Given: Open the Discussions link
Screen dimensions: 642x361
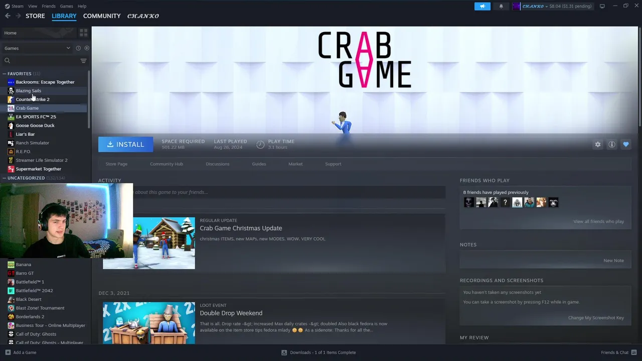Looking at the screenshot, I should tap(218, 164).
